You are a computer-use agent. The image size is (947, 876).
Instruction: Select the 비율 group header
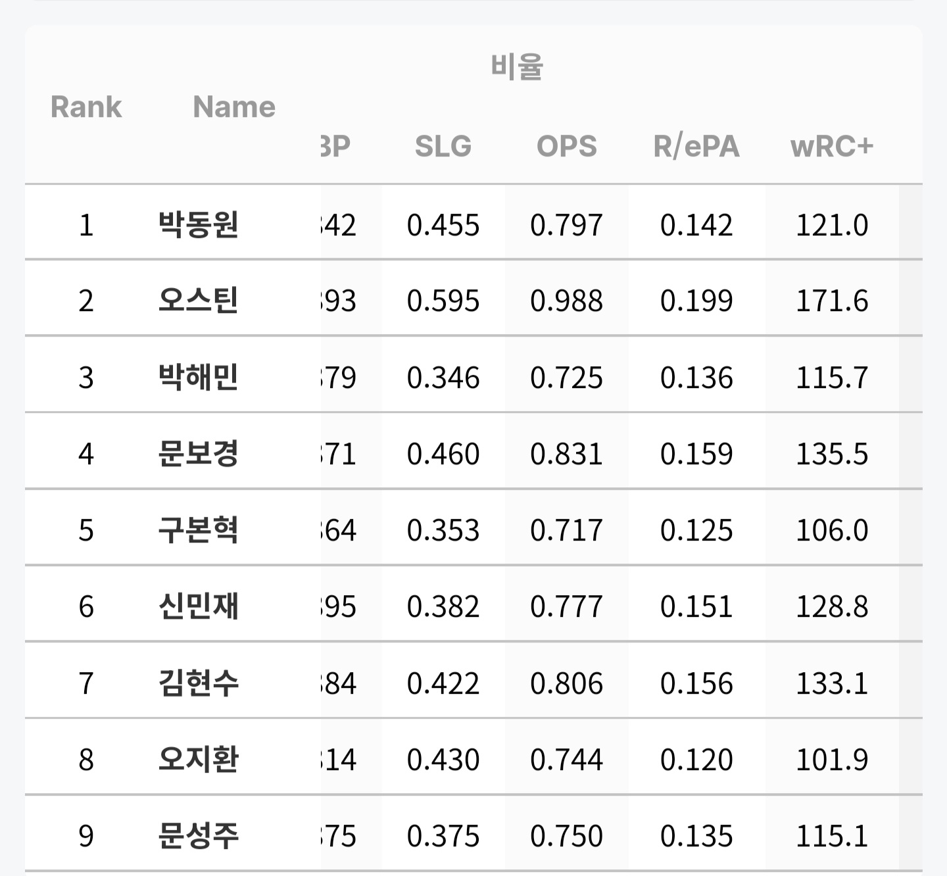(517, 67)
